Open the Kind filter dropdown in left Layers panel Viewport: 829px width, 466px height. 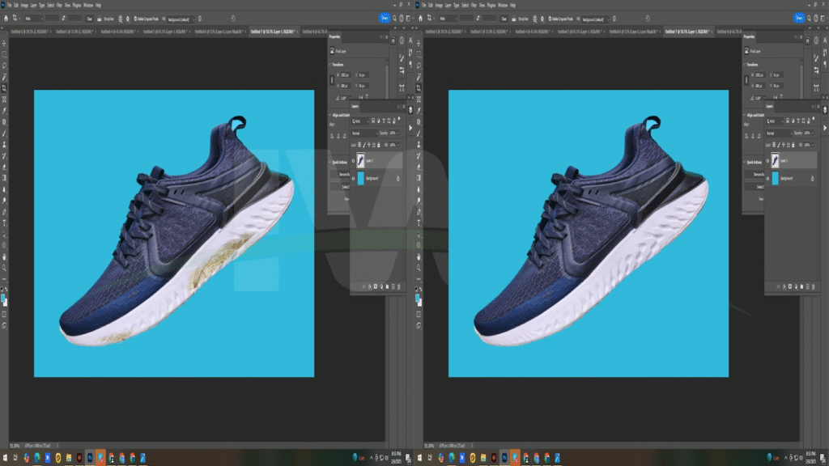[x=360, y=121]
